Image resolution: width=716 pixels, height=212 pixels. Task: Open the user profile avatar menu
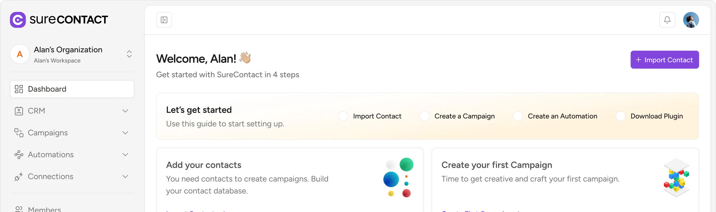(x=691, y=20)
